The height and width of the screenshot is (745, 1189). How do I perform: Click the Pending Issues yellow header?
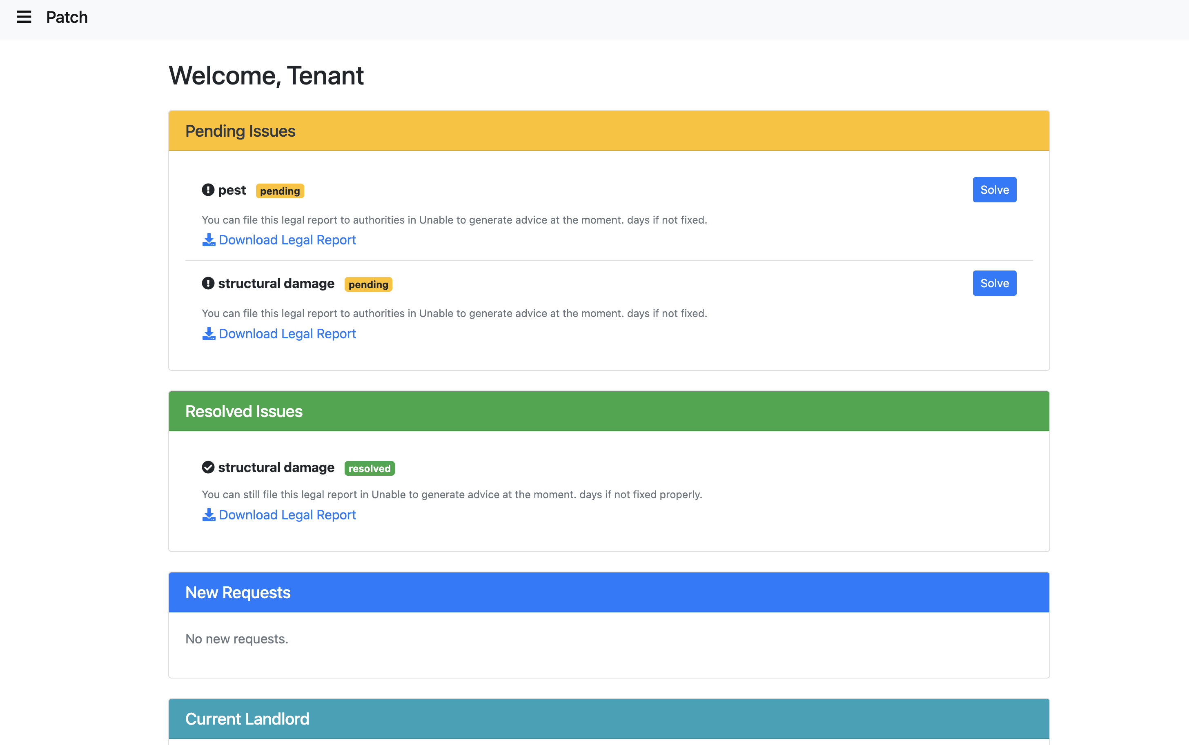tap(609, 131)
